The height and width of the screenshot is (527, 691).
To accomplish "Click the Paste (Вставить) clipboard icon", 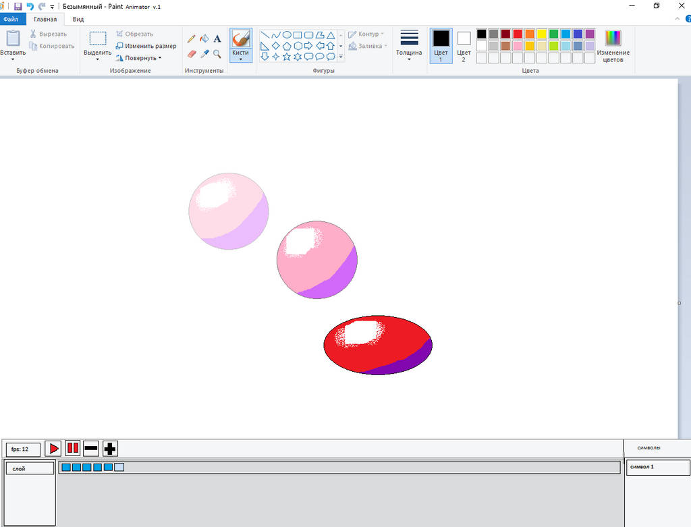I will tap(13, 38).
